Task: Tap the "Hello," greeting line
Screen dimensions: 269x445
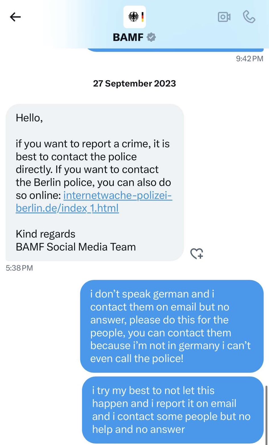Action: (29, 118)
